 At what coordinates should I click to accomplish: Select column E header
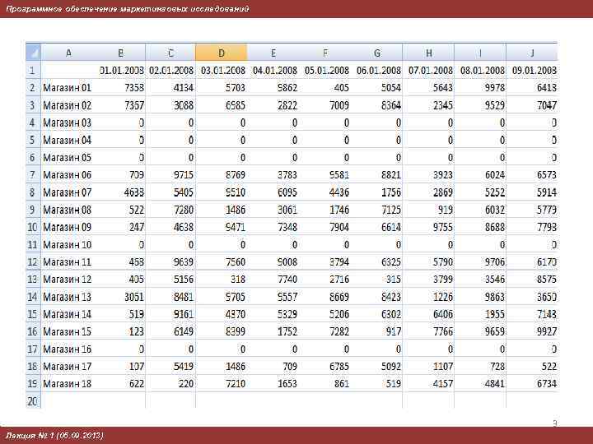(273, 53)
